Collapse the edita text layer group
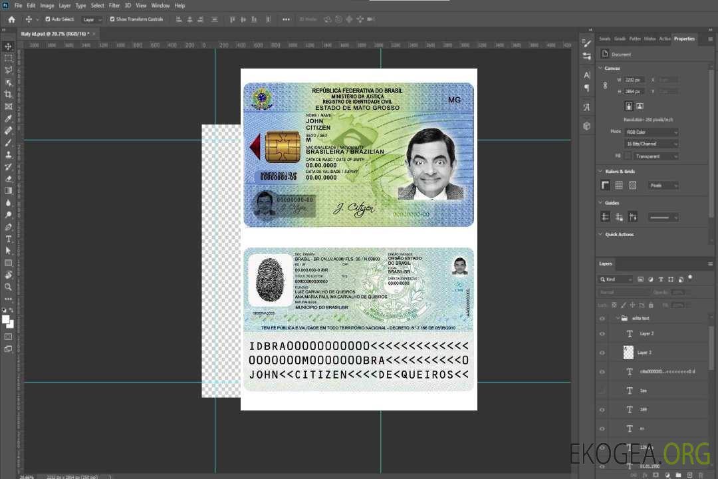The image size is (718, 479). (x=617, y=318)
